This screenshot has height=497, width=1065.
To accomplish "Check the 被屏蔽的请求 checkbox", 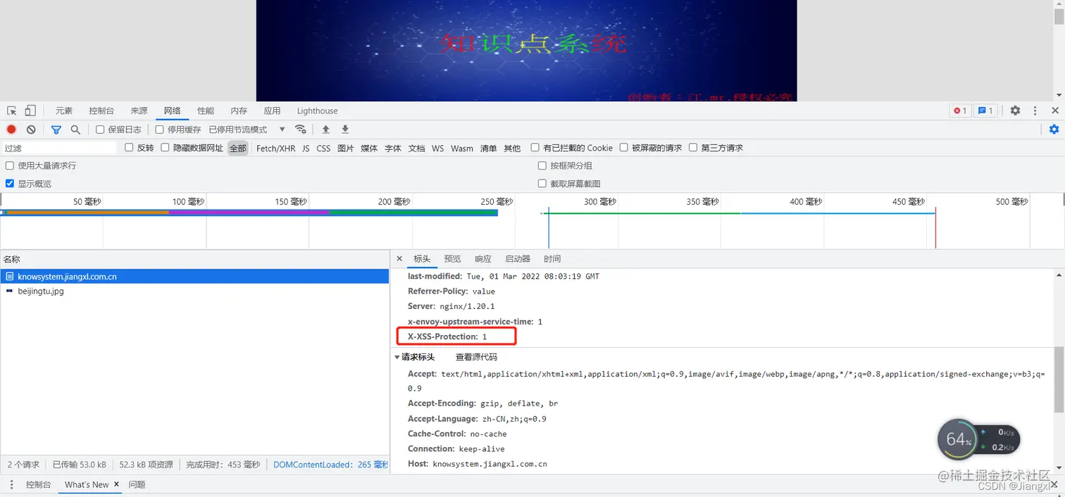I will [x=624, y=148].
